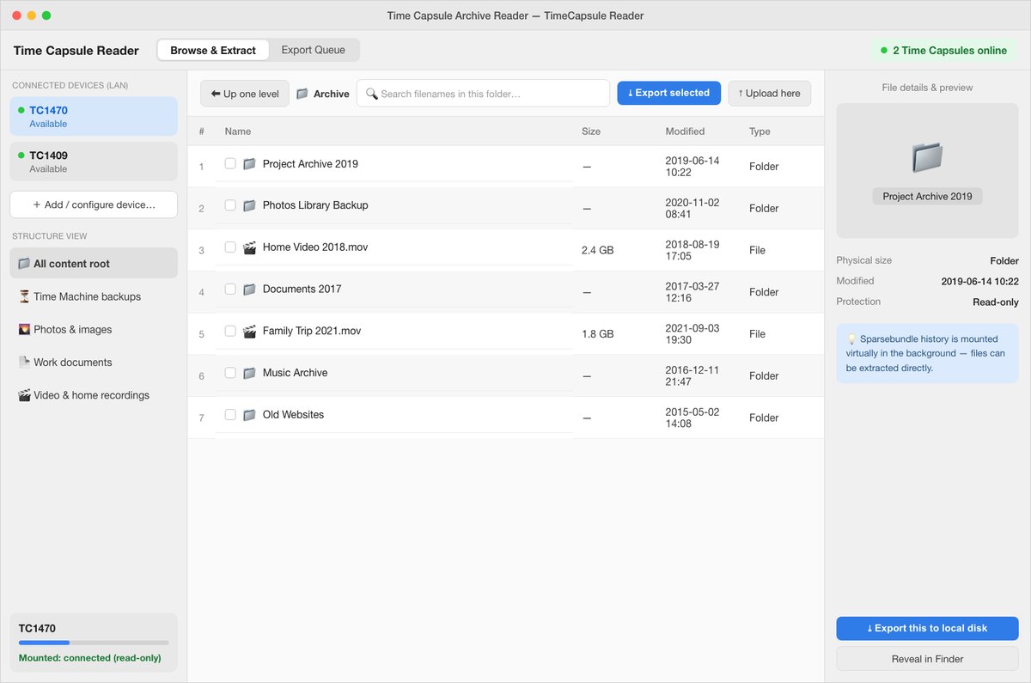Click the Type column header
1031x683 pixels.
[x=760, y=131]
